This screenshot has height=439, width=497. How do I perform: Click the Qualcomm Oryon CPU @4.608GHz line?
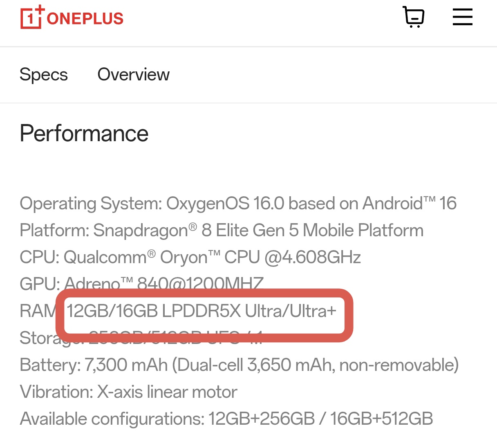coord(190,257)
